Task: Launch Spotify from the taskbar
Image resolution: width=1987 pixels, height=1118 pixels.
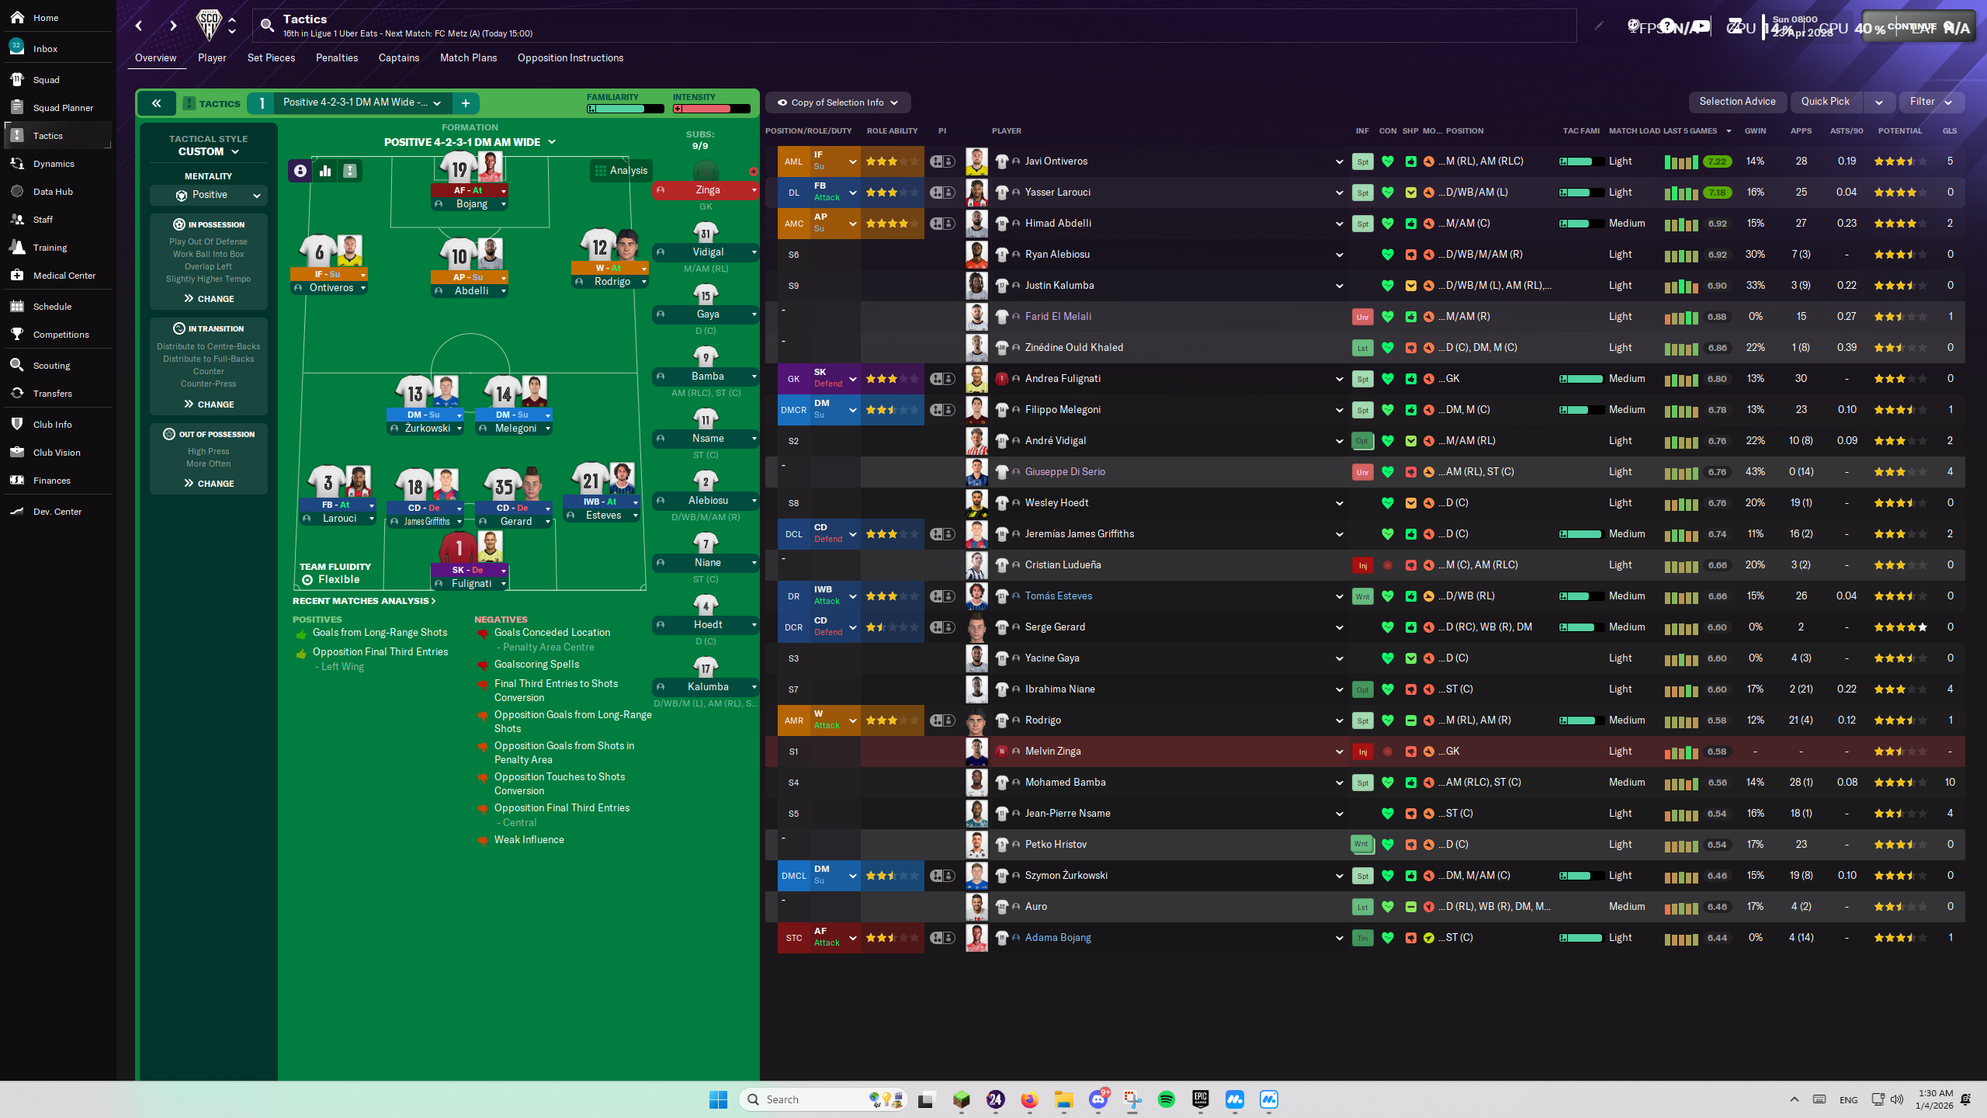Action: [1167, 1099]
